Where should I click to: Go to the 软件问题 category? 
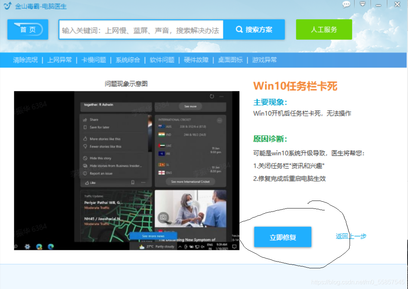coord(162,60)
